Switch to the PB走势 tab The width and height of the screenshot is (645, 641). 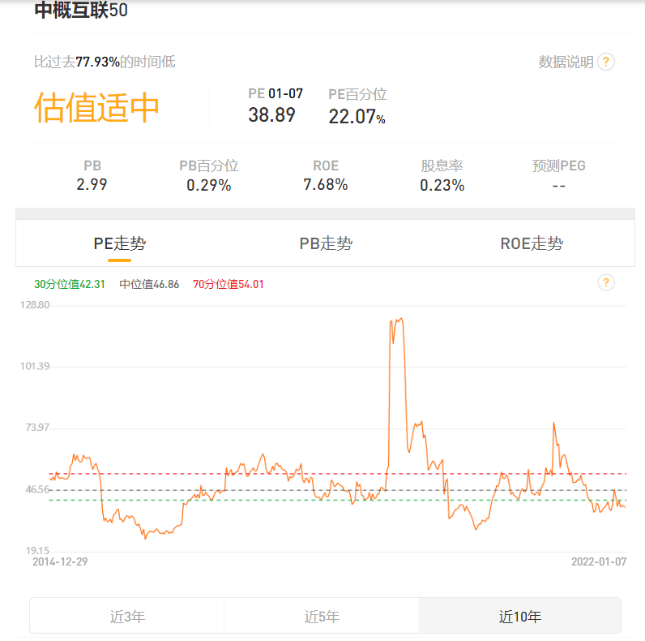[x=326, y=243]
